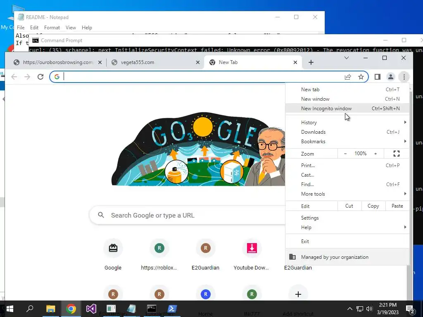This screenshot has width=423, height=317.
Task: Show hidden system tray icons
Action: (349, 309)
